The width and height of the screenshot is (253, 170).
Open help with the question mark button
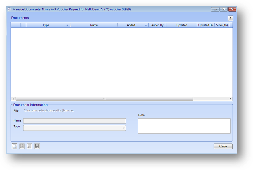(230, 18)
